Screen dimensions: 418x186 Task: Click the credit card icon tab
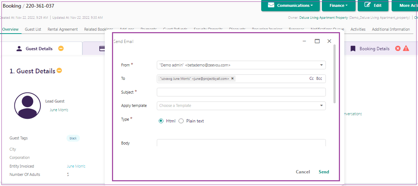click(102, 49)
